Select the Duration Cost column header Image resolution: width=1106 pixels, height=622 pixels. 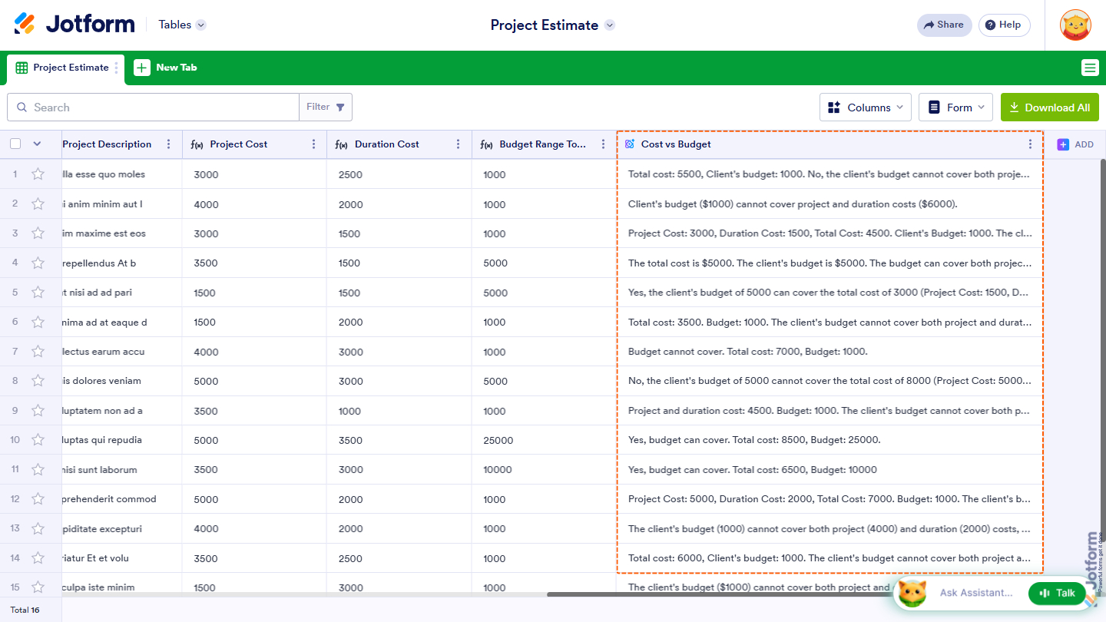click(x=399, y=144)
